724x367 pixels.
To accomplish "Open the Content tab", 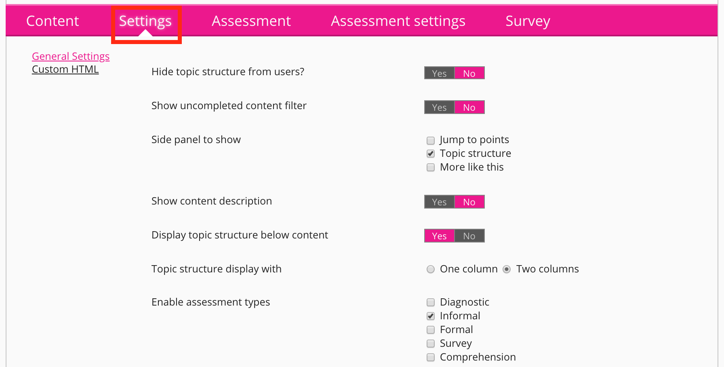I will tap(53, 21).
